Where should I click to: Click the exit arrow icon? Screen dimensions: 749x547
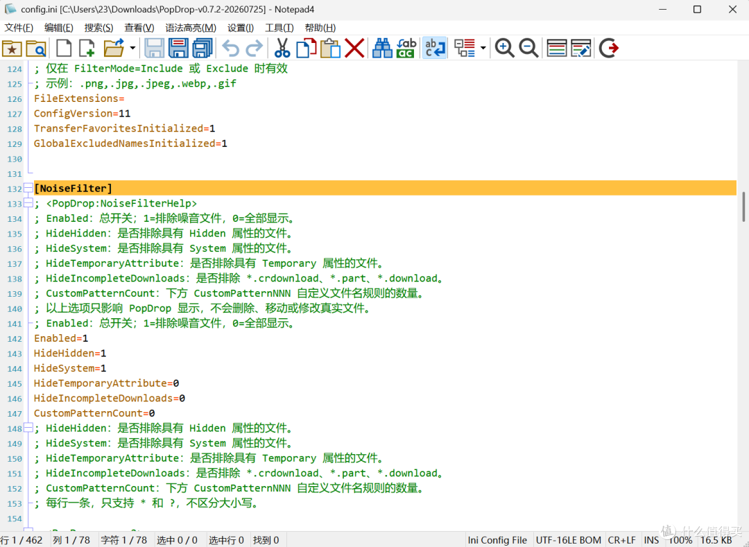tap(609, 49)
